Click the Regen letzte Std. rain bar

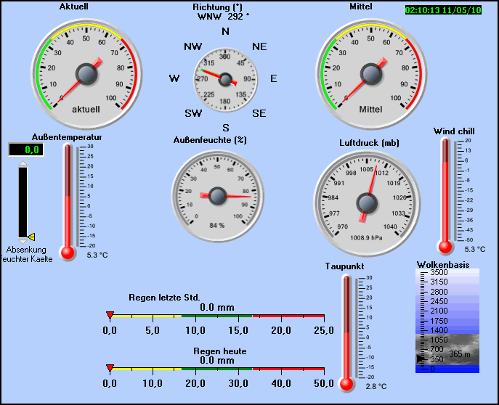coord(216,316)
